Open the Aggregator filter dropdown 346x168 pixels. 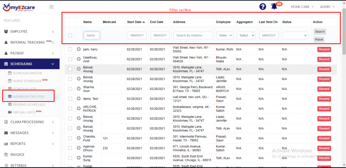point(246,35)
